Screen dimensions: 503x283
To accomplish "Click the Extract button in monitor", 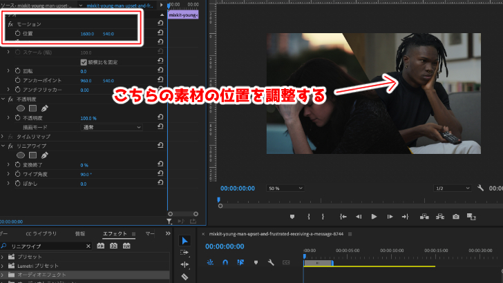I will pos(440,217).
